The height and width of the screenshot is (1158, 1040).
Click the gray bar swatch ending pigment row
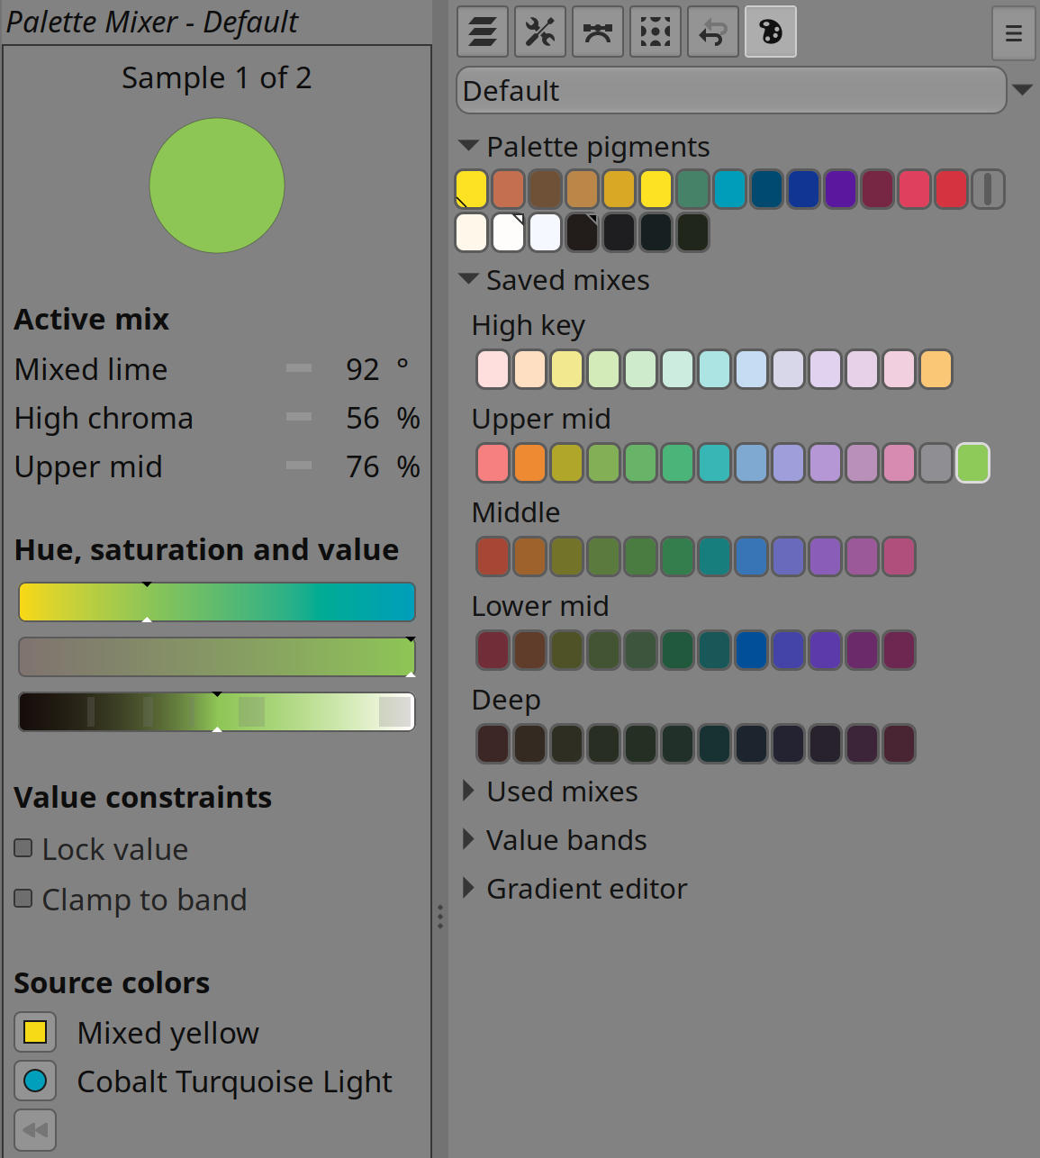988,189
